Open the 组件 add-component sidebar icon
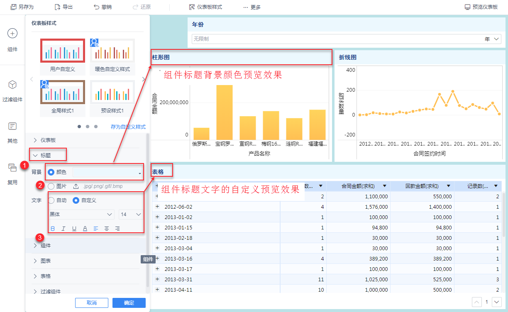508x312 pixels. (12, 34)
